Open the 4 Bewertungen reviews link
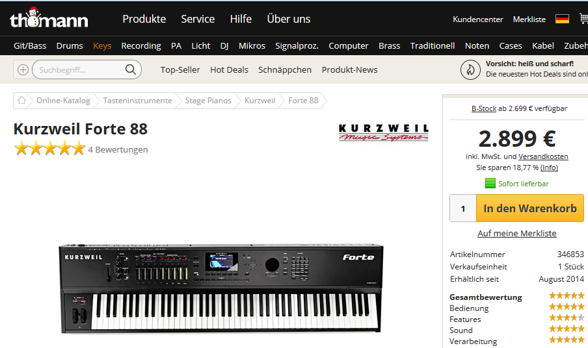The width and height of the screenshot is (588, 348). pos(118,149)
